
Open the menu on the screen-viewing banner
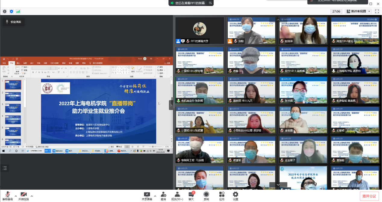(x=210, y=3)
